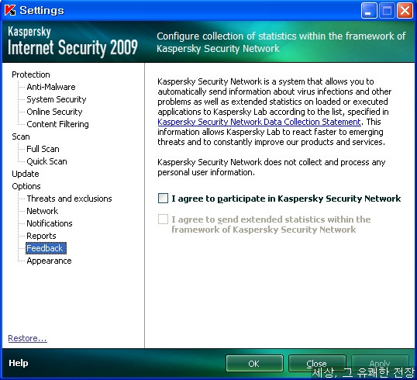Viewport: 417px width, 380px height.
Task: Open Help in the bottom bar
Action: point(18,363)
